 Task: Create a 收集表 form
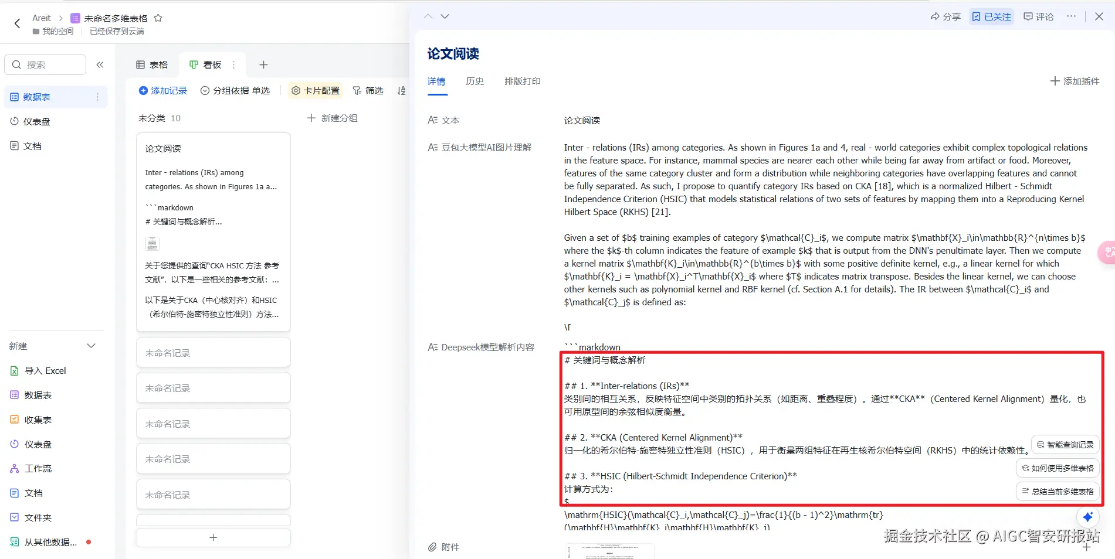point(31,420)
